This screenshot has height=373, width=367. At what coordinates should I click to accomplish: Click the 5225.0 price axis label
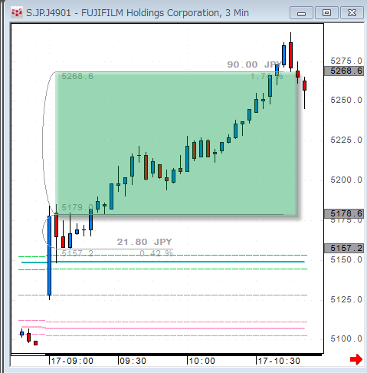tap(346, 140)
